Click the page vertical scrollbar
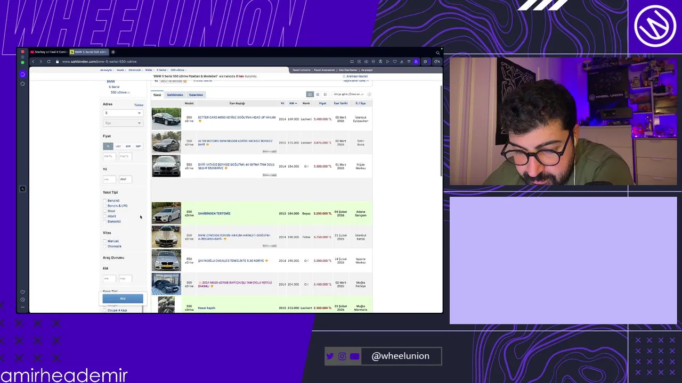The width and height of the screenshot is (682, 383). pyautogui.click(x=441, y=130)
